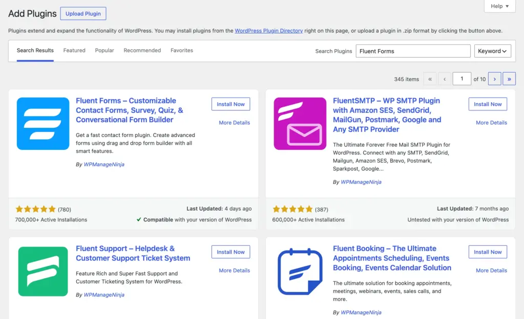Open WPManageNinja author link under FluentSMTP

coord(361,182)
